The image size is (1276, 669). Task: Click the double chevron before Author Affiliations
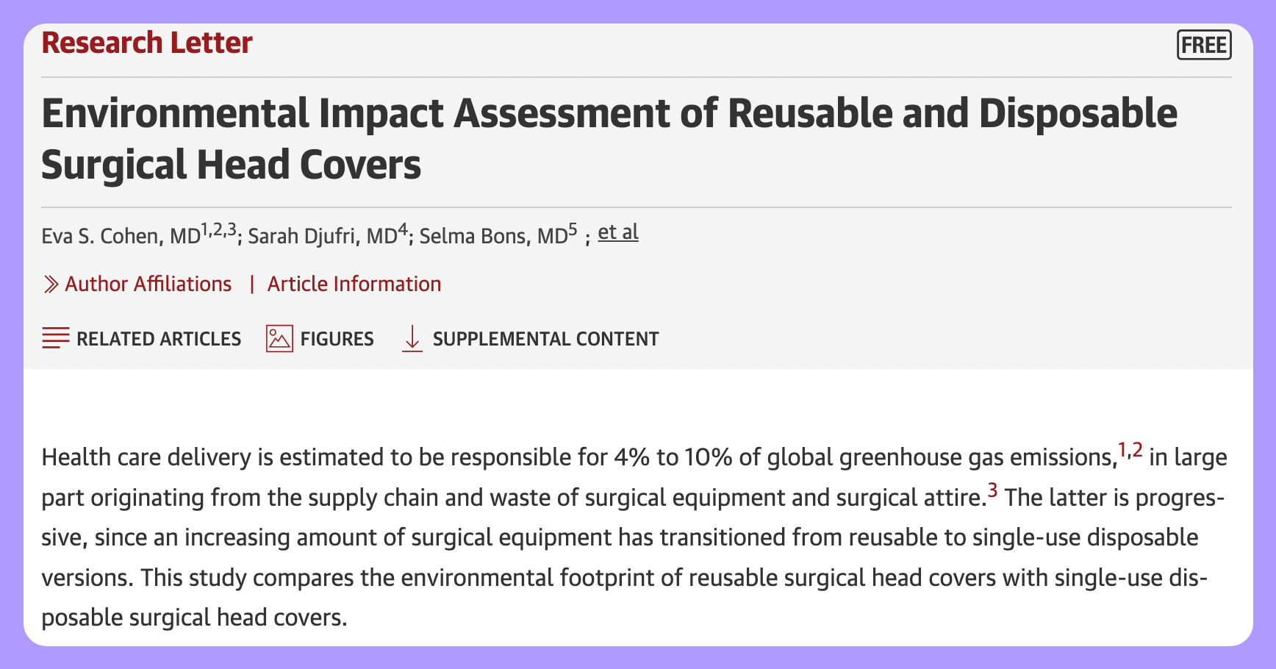point(51,284)
